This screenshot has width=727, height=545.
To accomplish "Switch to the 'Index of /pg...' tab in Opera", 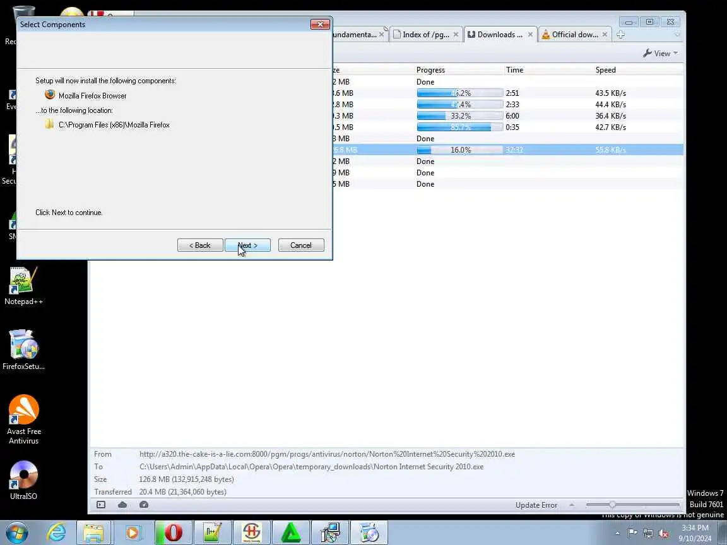I will pyautogui.click(x=425, y=34).
